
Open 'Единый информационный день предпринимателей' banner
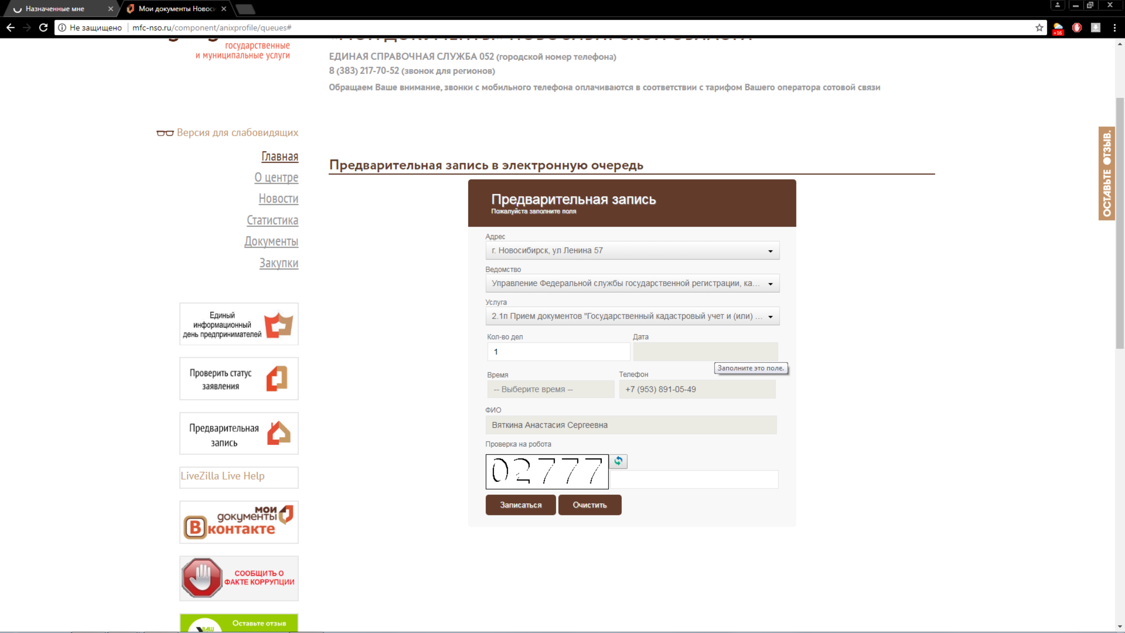[x=239, y=324]
